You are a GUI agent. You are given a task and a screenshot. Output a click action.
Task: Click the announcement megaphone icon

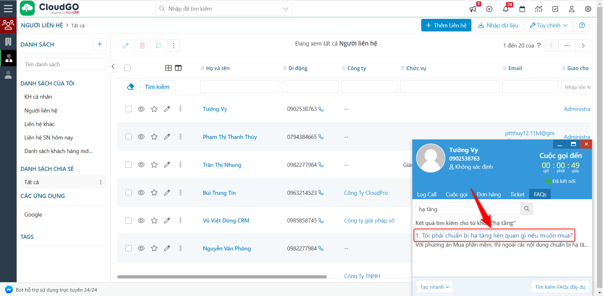[x=473, y=9]
